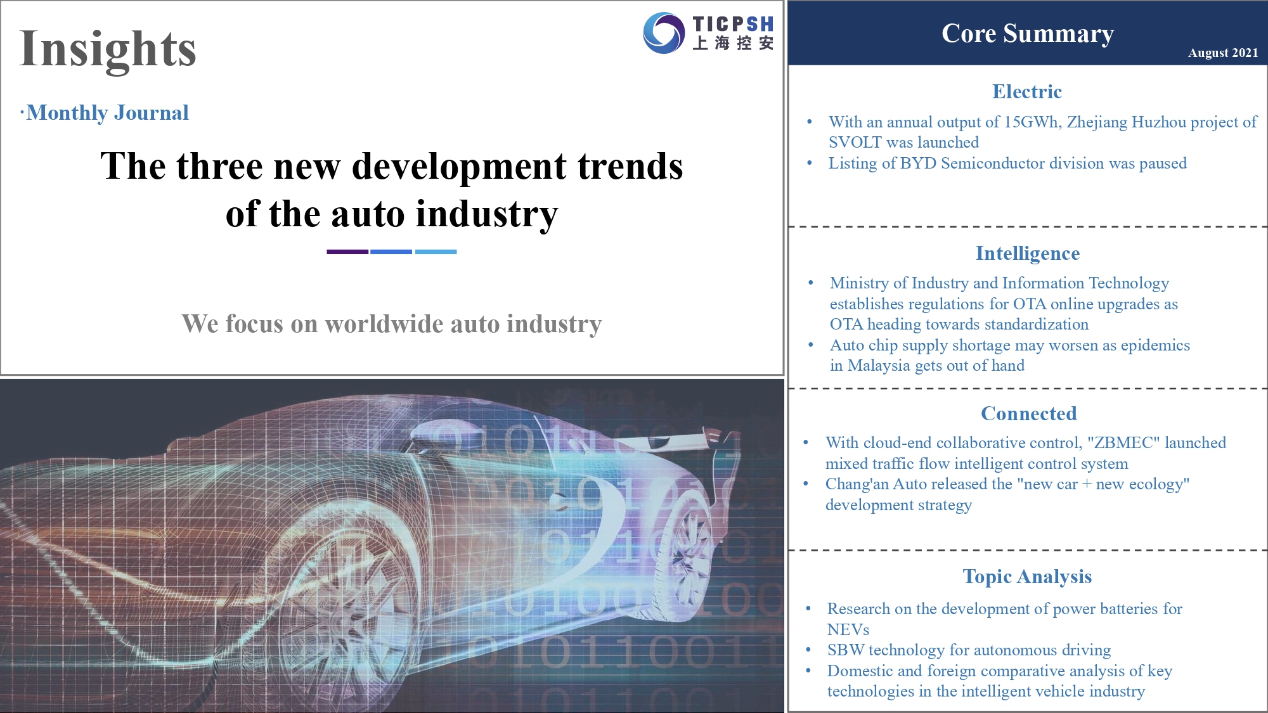1268x713 pixels.
Task: Click the BYD Semiconductor listing paused bullet
Action: [1007, 163]
